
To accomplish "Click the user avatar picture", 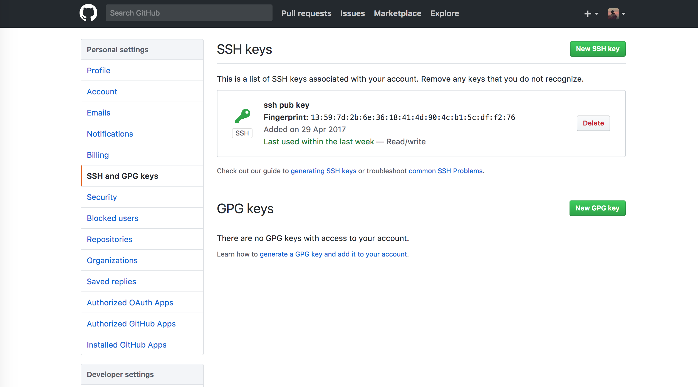I will (613, 14).
